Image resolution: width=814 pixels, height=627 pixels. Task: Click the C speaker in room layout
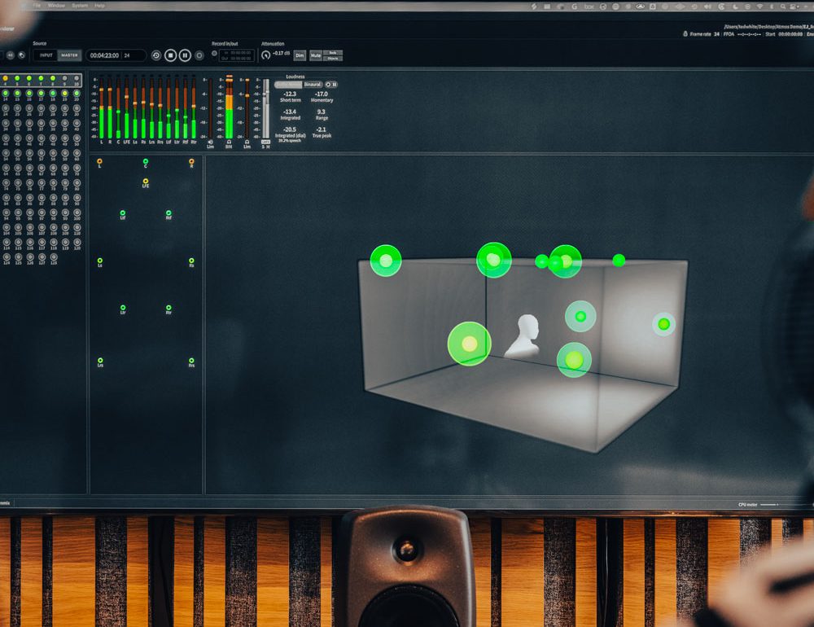pos(146,161)
